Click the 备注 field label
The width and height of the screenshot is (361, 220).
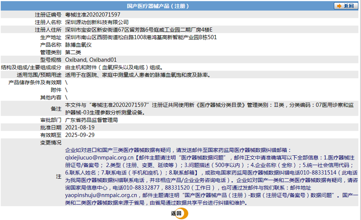pyautogui.click(x=56, y=109)
